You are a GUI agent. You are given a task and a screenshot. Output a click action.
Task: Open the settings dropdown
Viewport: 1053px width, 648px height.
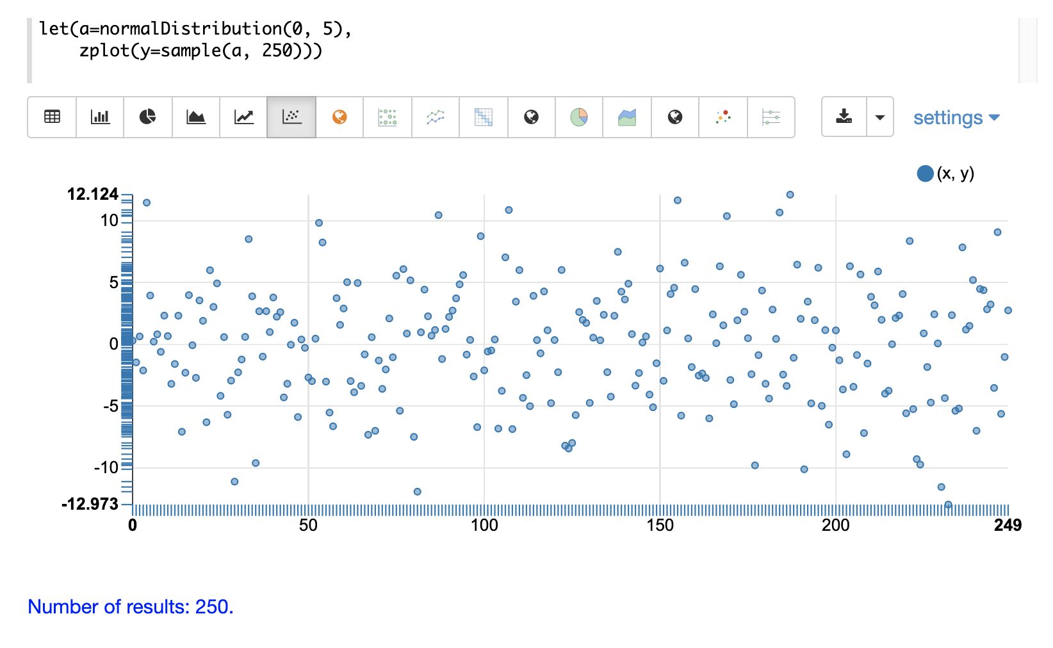coord(956,118)
